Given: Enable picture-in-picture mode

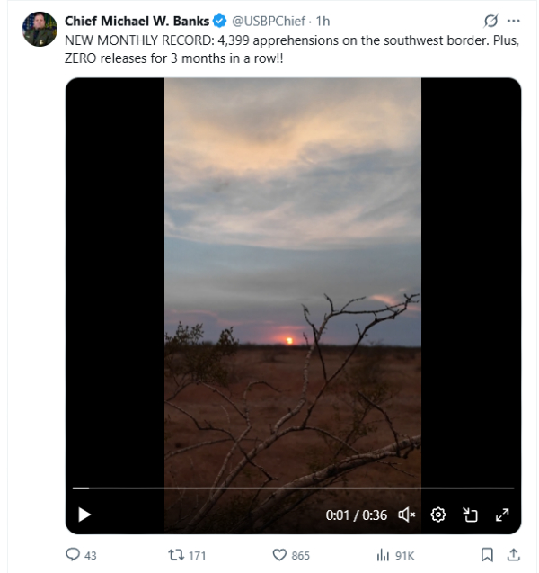Looking at the screenshot, I should coord(470,515).
